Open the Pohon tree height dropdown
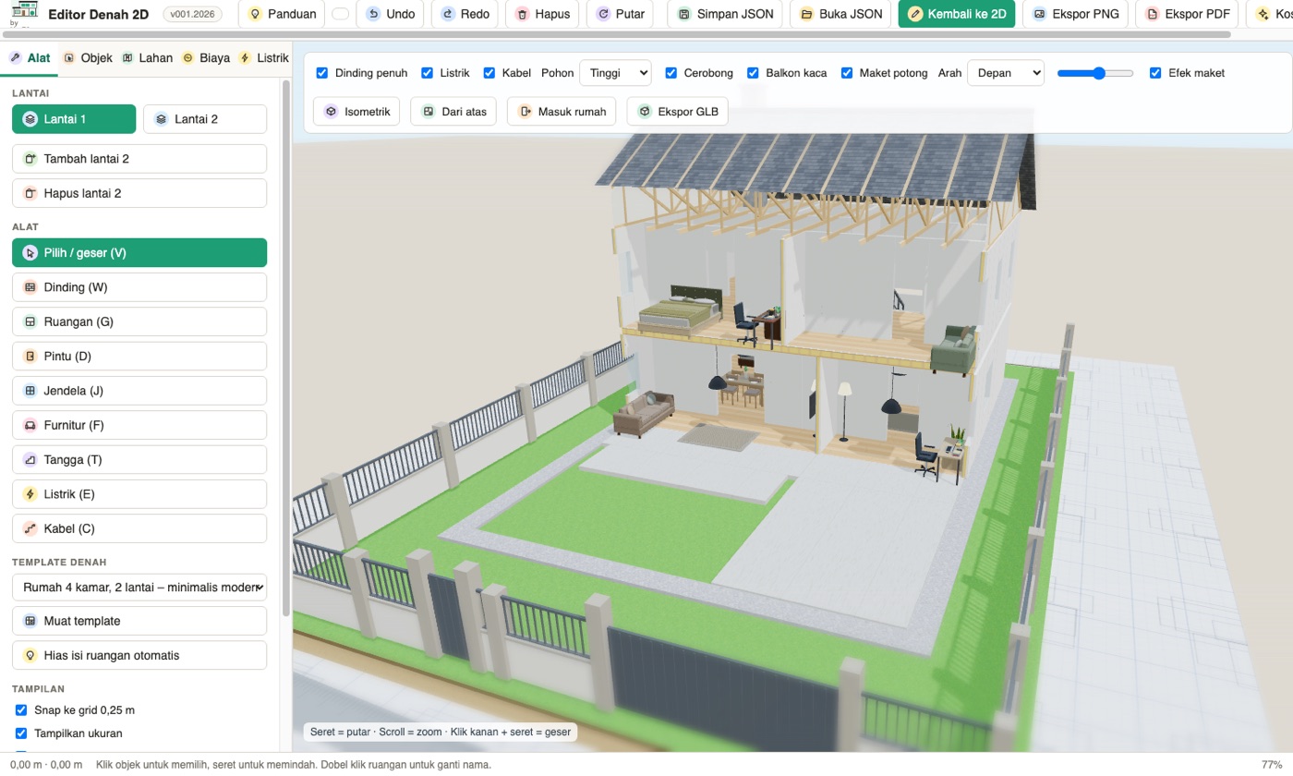Viewport: 1293px width, 776px height. [615, 73]
